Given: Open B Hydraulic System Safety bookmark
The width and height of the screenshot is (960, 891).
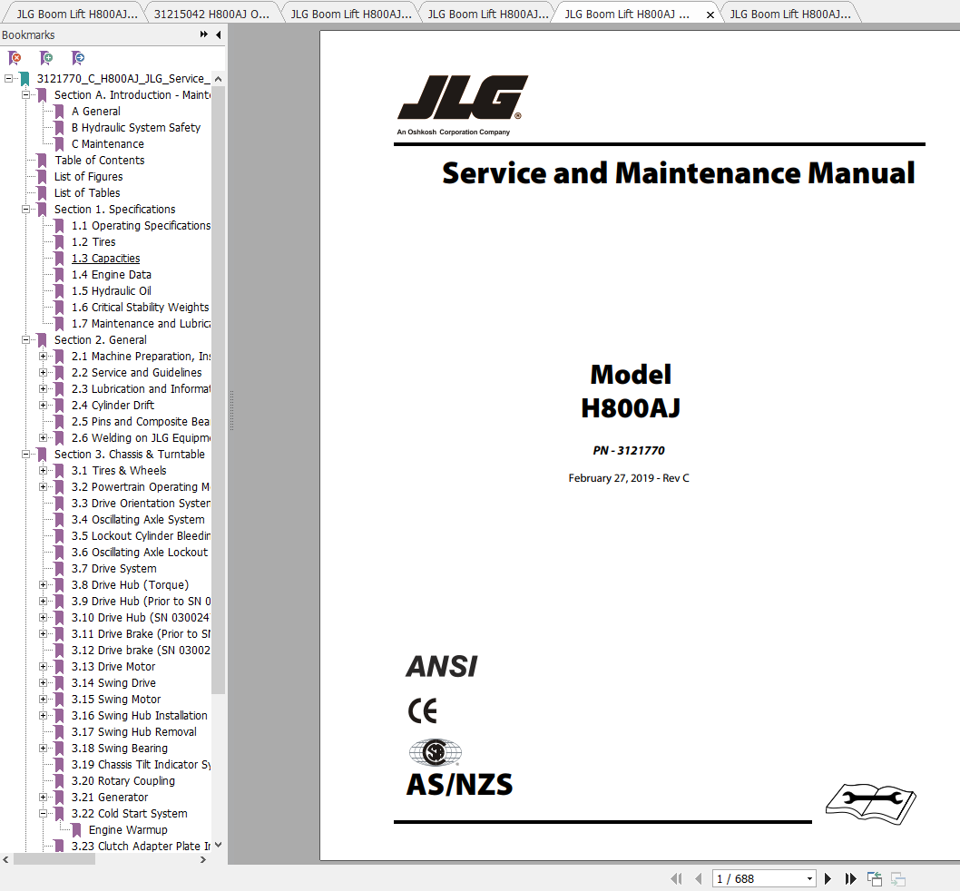Looking at the screenshot, I should coord(136,127).
